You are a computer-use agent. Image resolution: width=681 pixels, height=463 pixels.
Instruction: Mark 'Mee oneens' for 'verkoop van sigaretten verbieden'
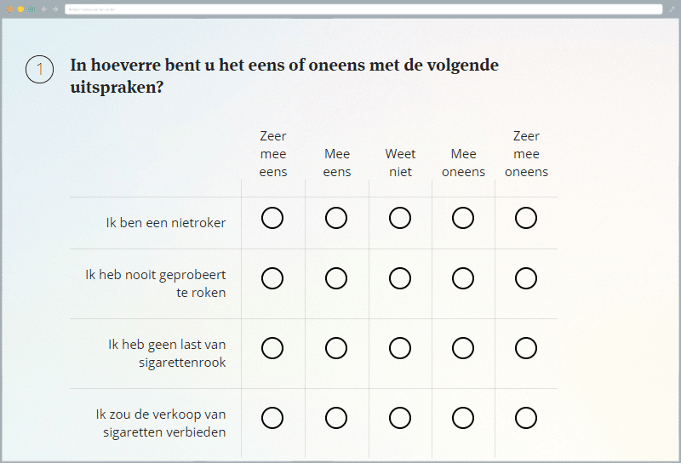463,418
